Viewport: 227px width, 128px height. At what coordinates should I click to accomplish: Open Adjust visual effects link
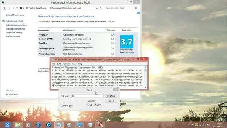15,21
